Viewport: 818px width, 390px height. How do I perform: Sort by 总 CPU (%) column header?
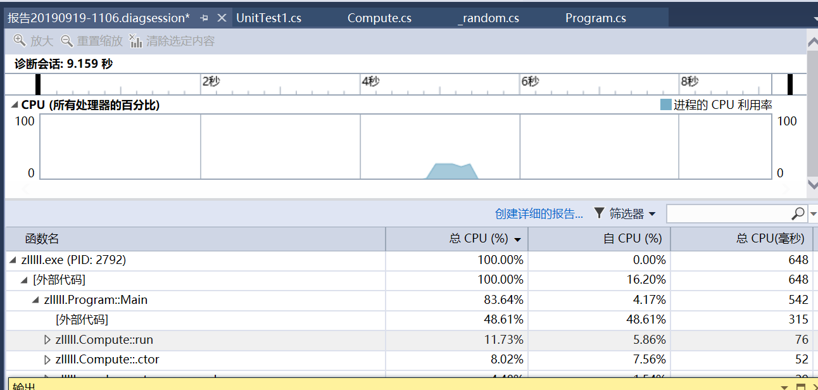click(456, 239)
